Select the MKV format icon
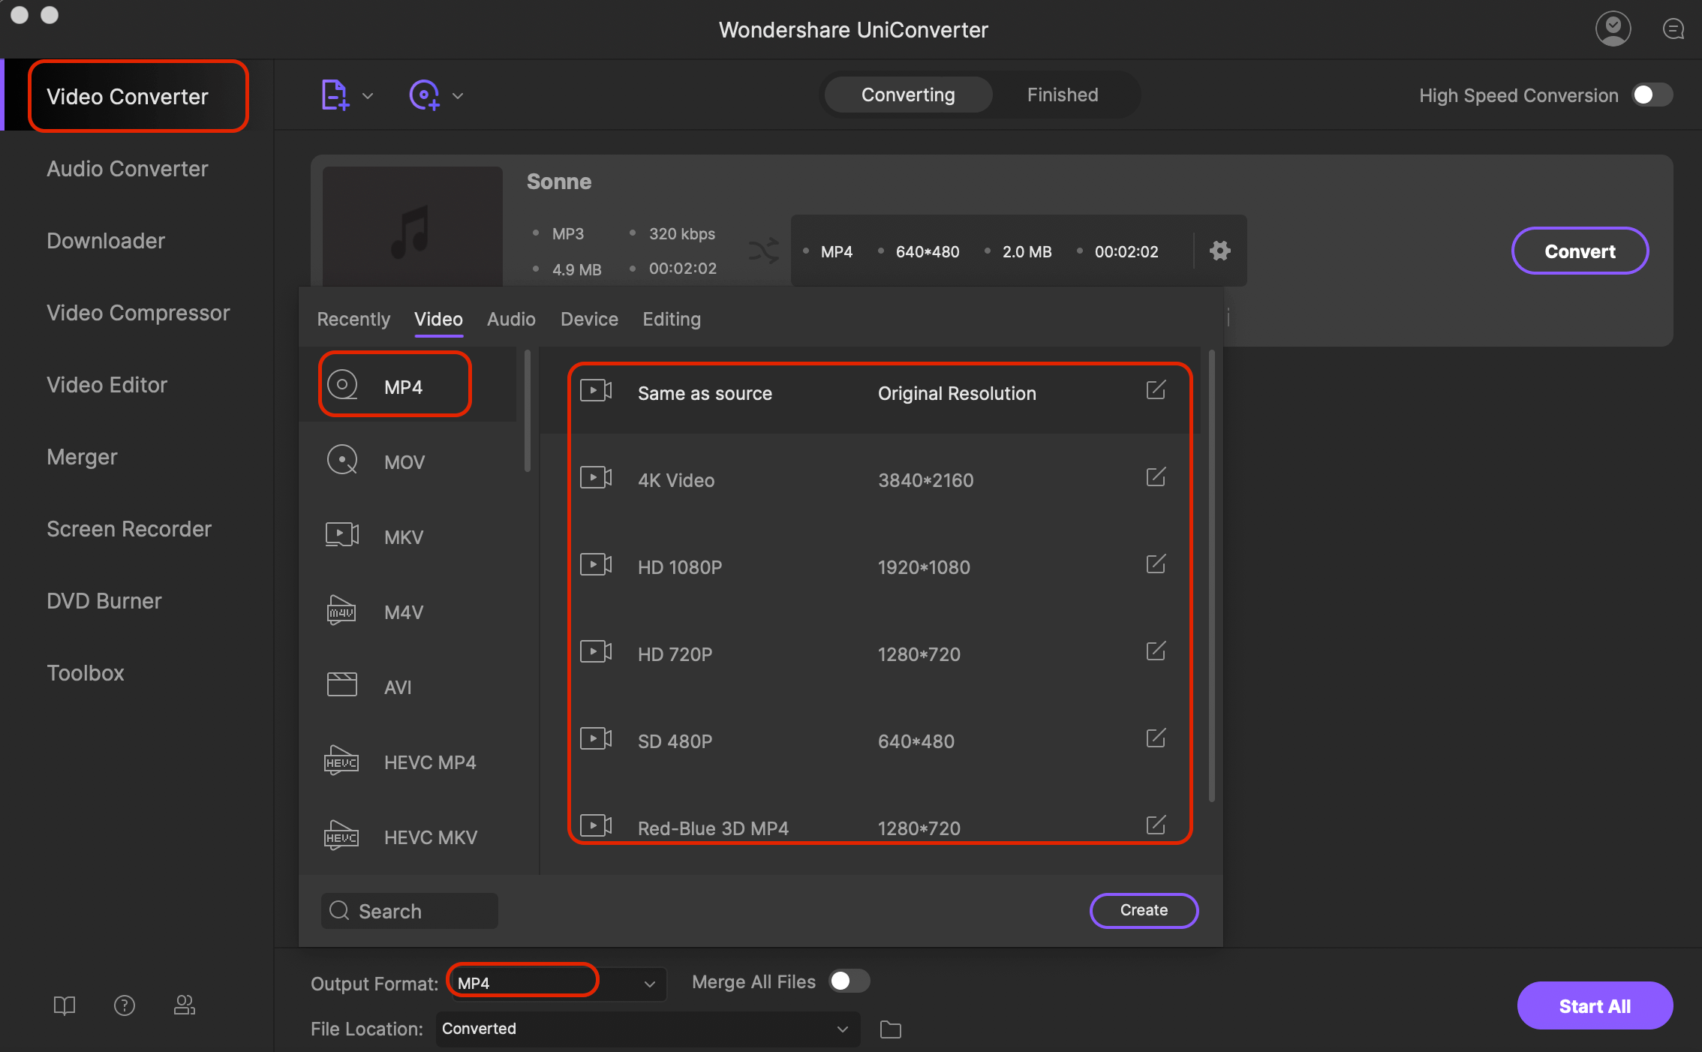The width and height of the screenshot is (1702, 1052). (341, 535)
